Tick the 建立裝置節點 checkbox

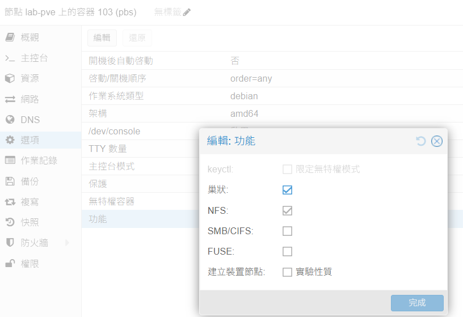(x=287, y=272)
